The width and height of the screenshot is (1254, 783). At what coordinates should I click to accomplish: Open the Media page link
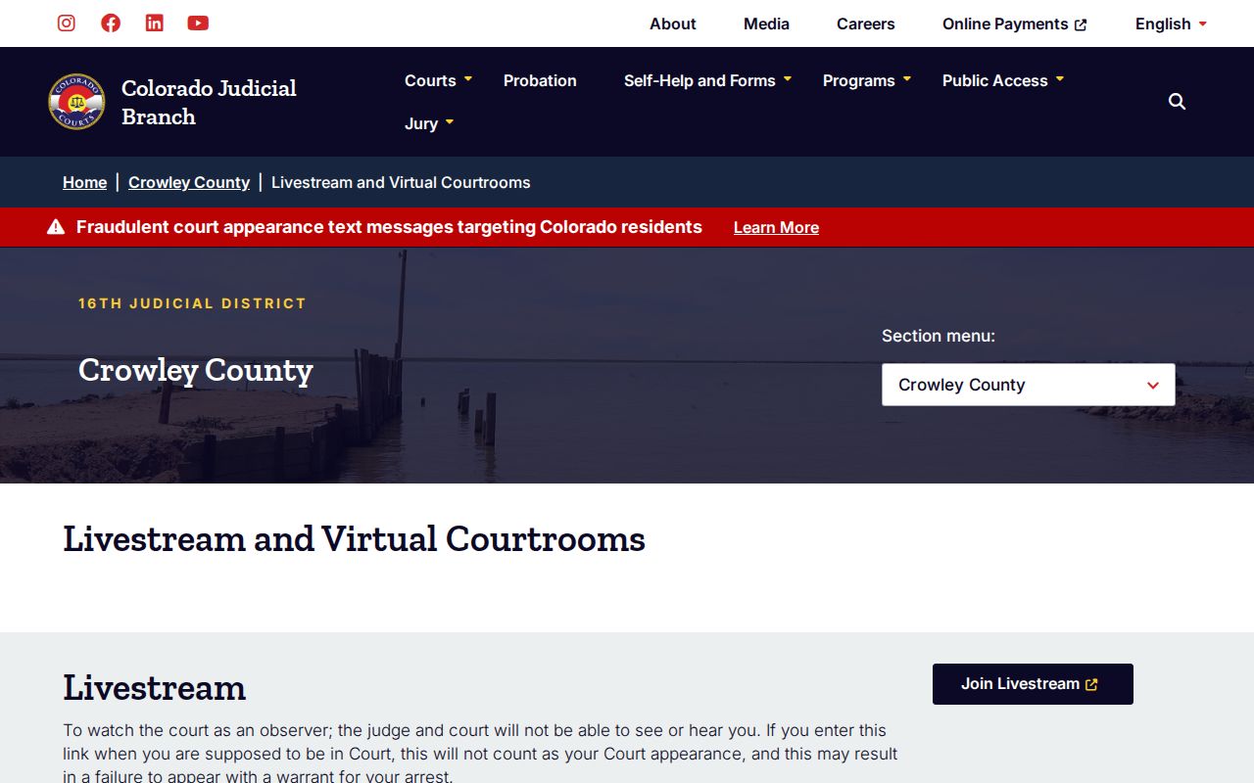[x=766, y=23]
